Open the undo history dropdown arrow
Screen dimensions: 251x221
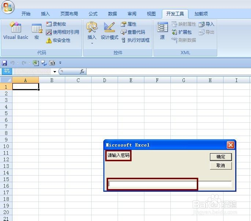tap(18, 63)
